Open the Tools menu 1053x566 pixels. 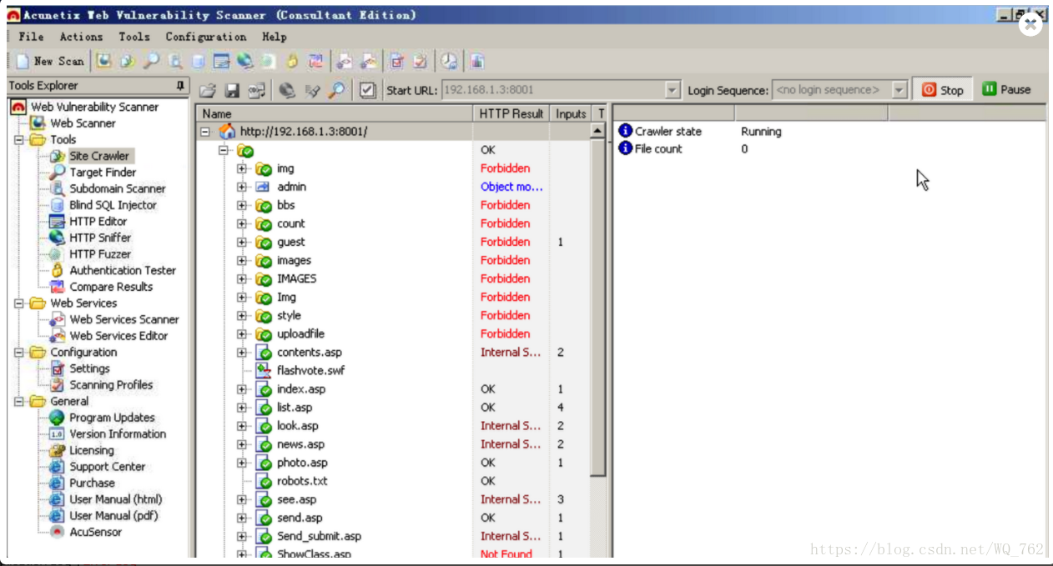click(134, 37)
